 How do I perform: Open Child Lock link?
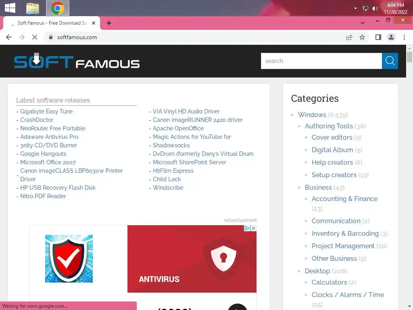167,179
